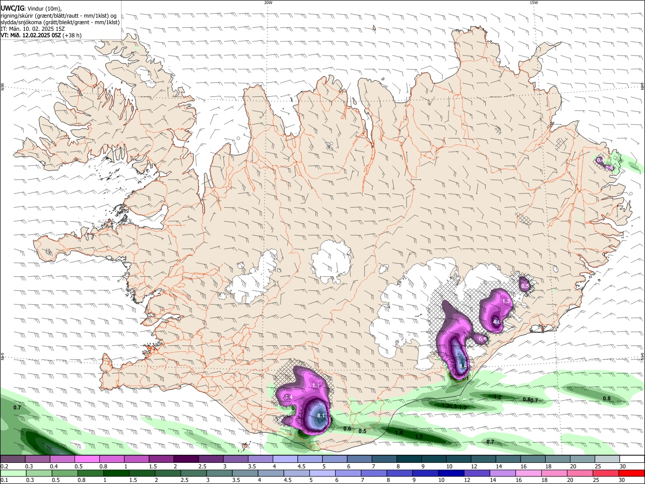Click the white 0.5 label in the purple snow patch

pyautogui.click(x=525, y=286)
